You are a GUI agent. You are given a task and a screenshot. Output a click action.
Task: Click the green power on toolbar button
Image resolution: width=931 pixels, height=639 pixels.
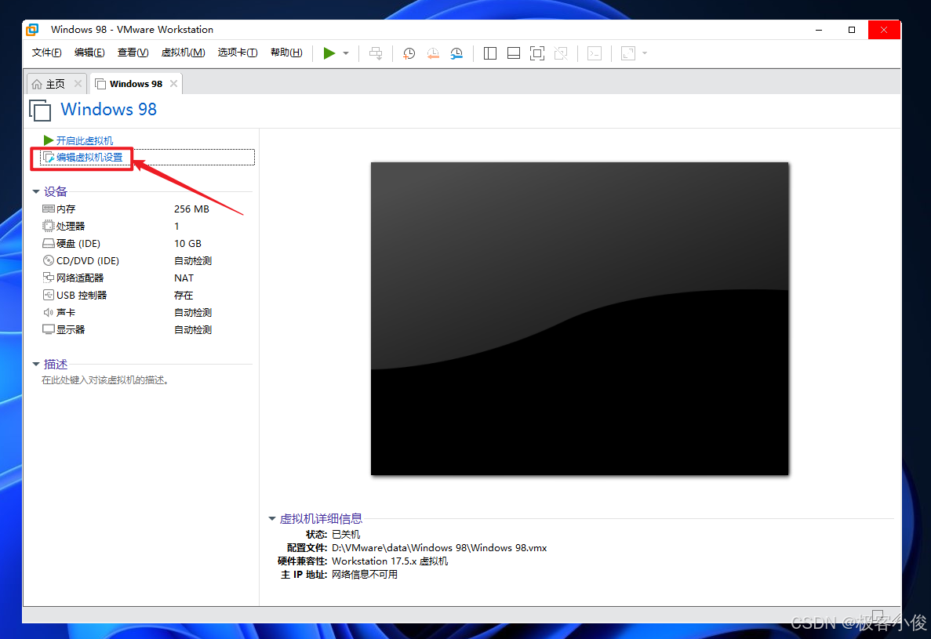coord(329,53)
